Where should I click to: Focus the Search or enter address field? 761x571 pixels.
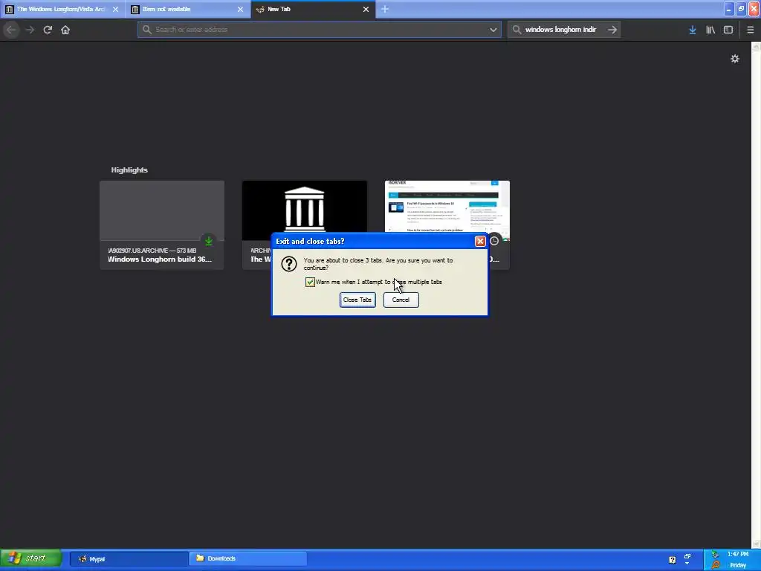coord(320,30)
